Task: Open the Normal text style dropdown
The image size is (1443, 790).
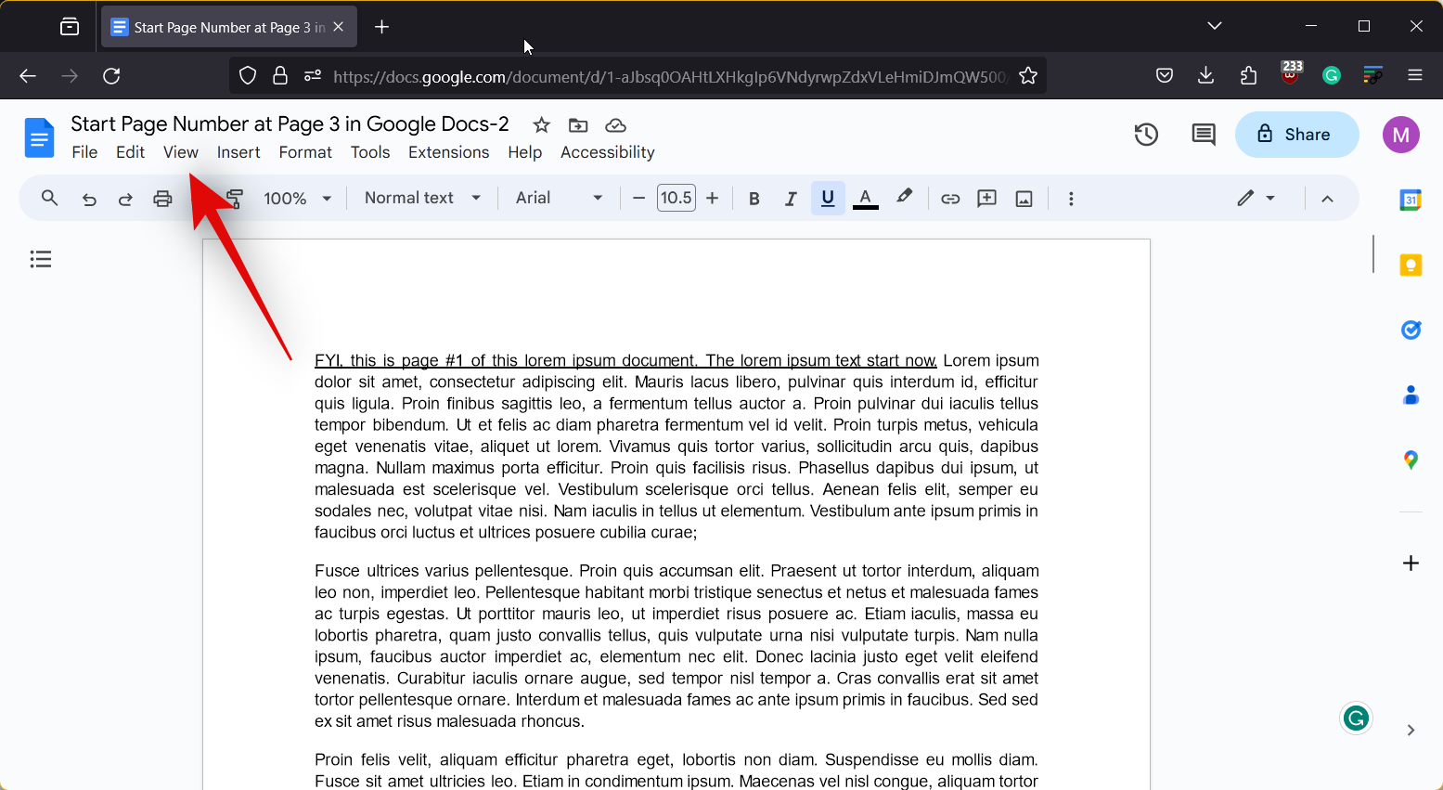Action: [422, 198]
